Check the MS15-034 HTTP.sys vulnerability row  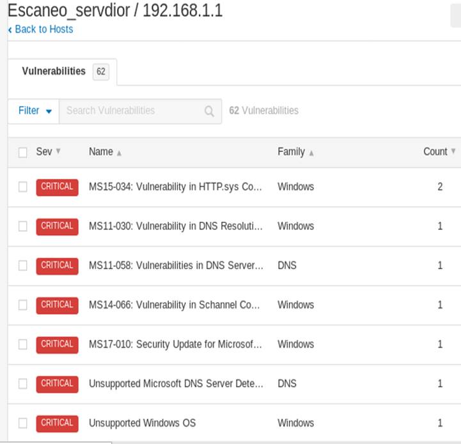pyautogui.click(x=23, y=187)
